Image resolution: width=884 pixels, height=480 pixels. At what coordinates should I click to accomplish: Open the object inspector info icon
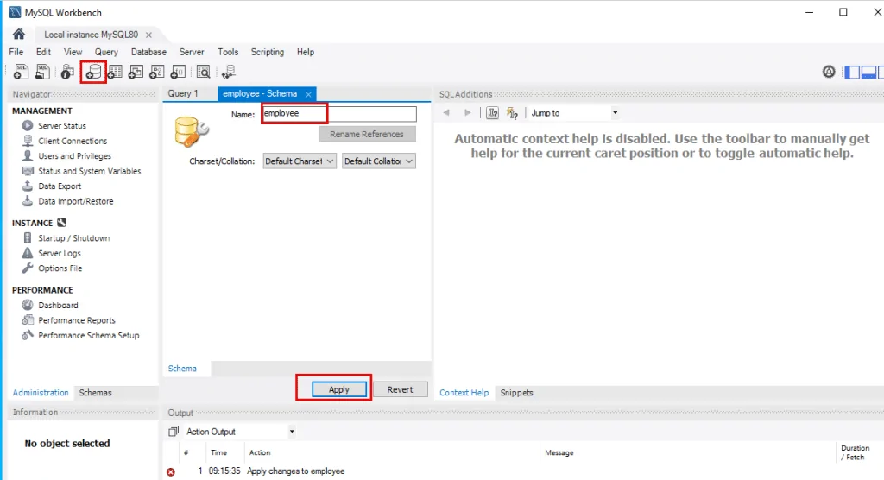tap(67, 72)
